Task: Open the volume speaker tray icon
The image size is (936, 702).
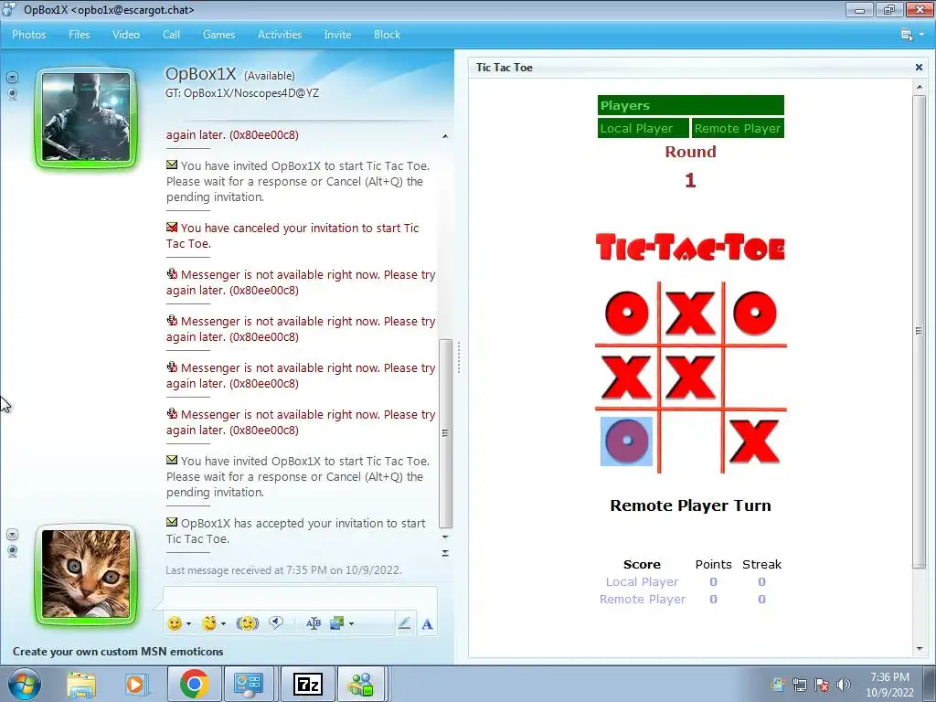Action: (x=844, y=685)
